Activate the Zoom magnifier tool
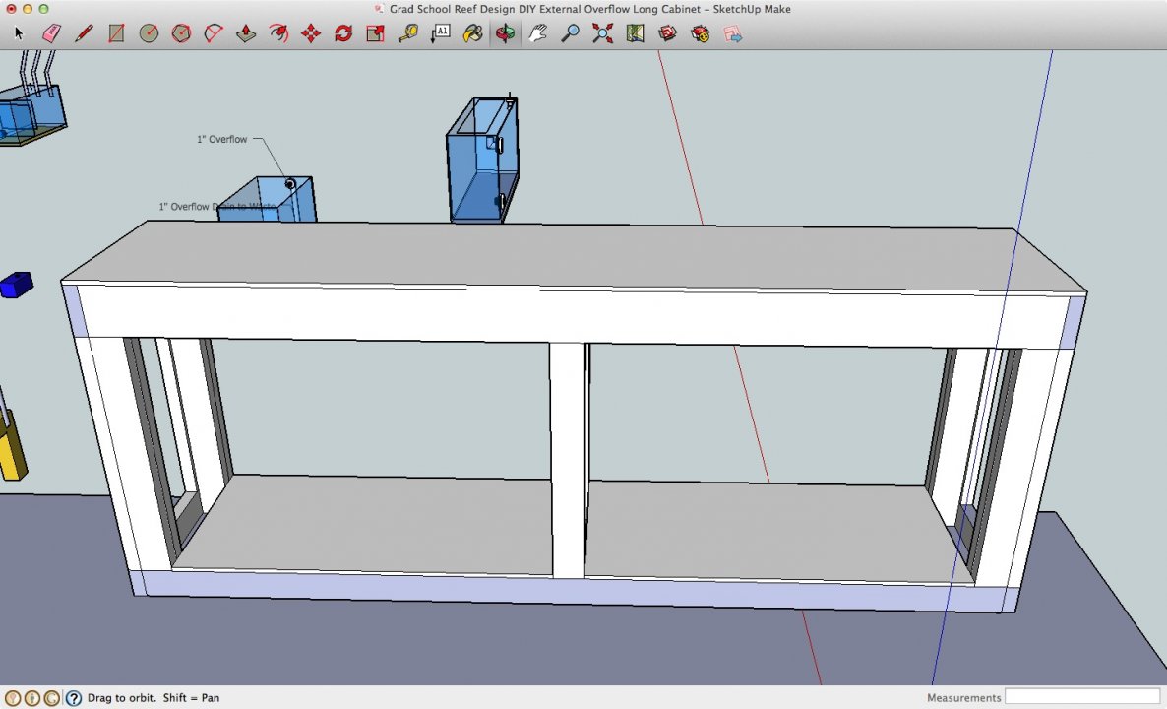Screen dimensions: 1167x709 pos(570,33)
